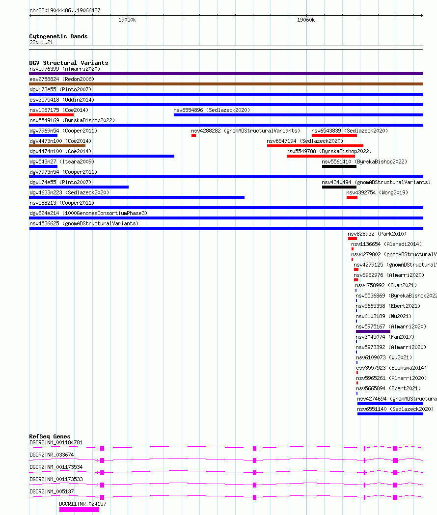
Task: Open DGCR2|NM_005137 gene label
Action: [52, 492]
